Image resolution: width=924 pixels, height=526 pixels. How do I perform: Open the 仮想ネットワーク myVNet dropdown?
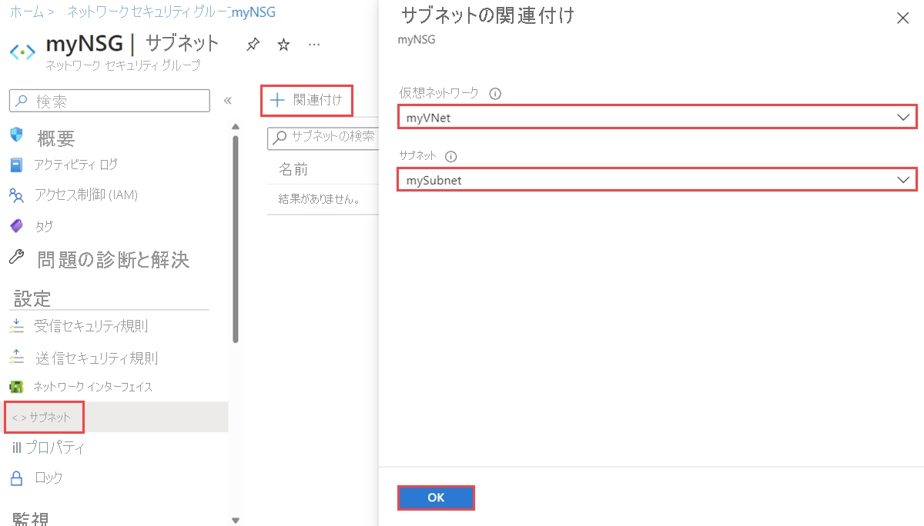click(657, 117)
